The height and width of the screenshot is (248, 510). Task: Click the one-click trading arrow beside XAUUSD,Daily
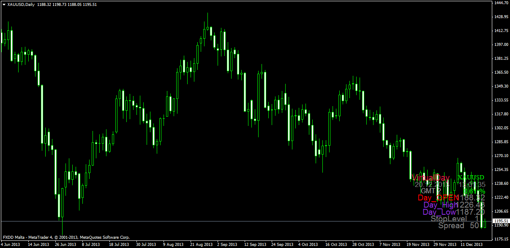(x=4, y=4)
